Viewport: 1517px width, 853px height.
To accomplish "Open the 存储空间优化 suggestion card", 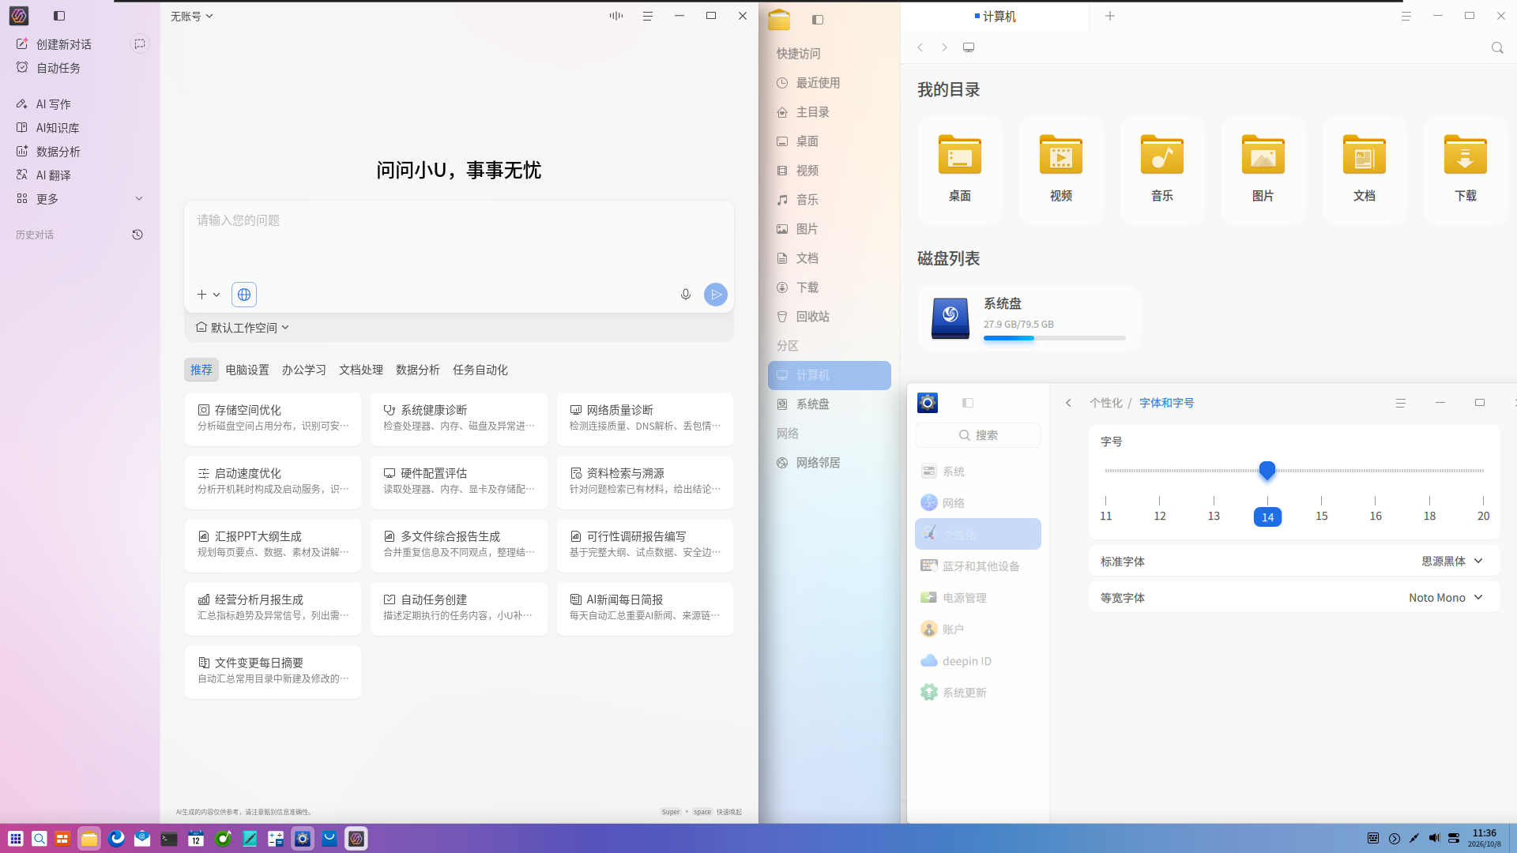I will pyautogui.click(x=273, y=419).
